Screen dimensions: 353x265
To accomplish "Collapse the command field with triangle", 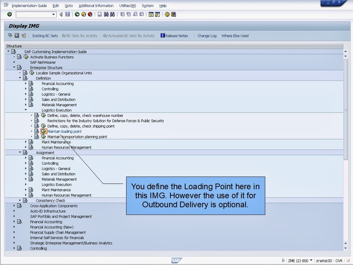I will (61, 14).
